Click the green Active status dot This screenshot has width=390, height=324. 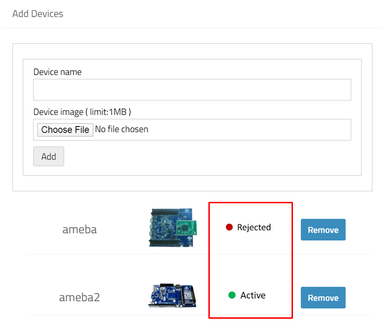232,295
